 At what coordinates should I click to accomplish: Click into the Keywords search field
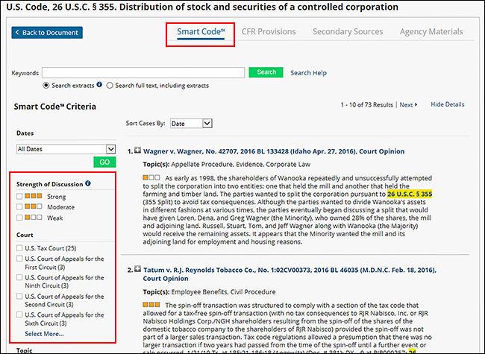(143, 72)
